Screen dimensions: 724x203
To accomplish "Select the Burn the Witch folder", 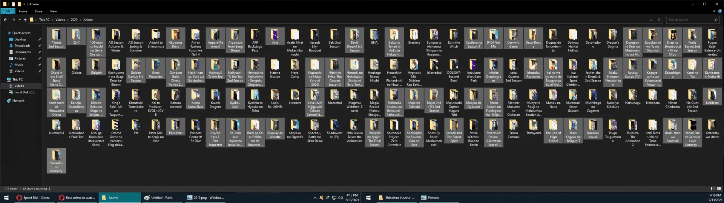I will click(454, 38).
